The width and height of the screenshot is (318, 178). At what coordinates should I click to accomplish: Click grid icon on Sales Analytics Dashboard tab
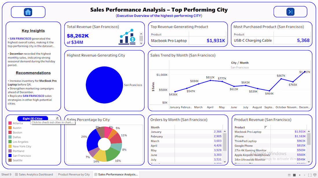point(16,175)
